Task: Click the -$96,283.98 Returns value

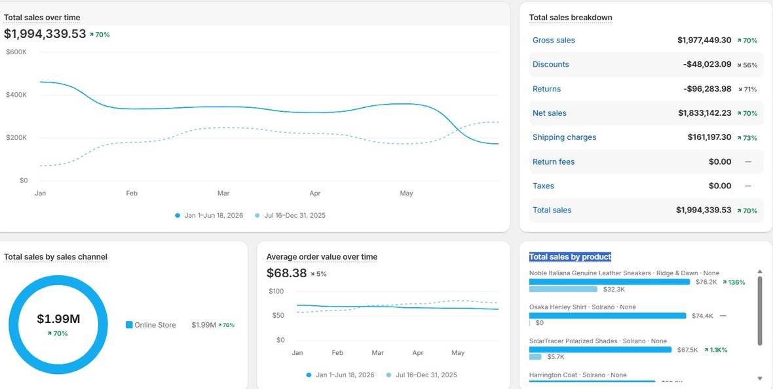Action: click(707, 89)
